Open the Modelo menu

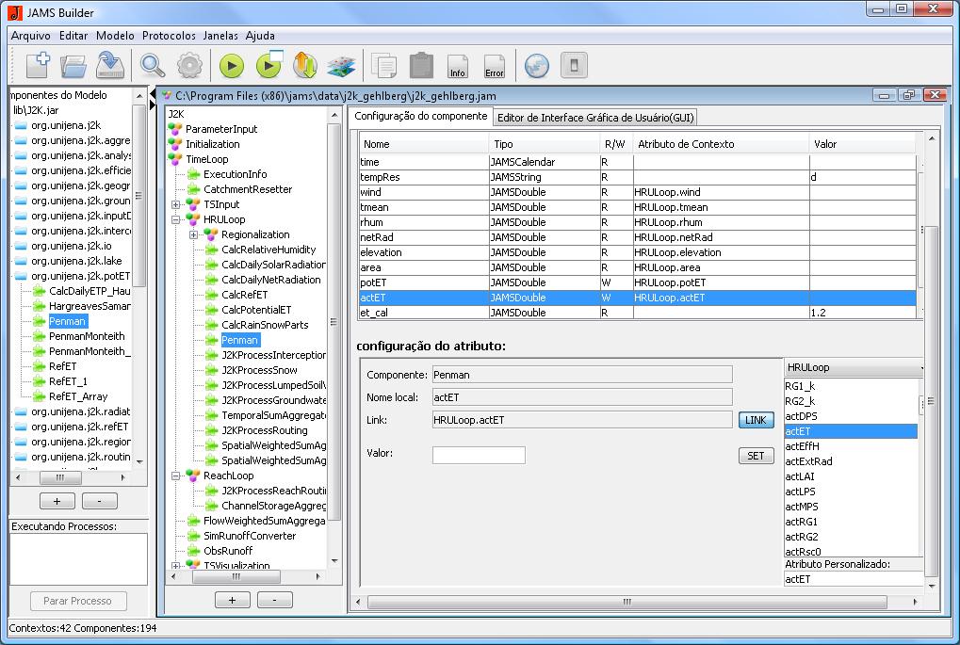[115, 36]
